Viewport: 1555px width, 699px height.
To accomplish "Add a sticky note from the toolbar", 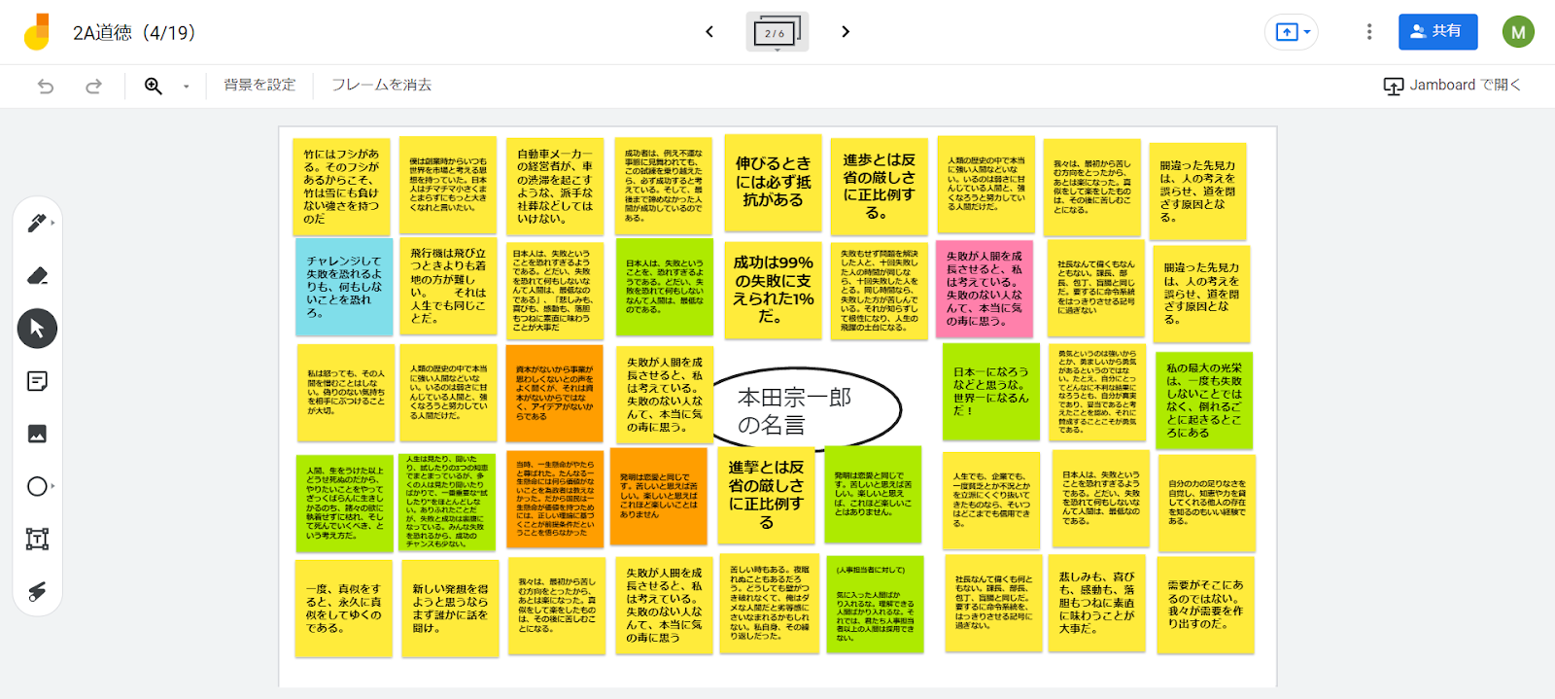I will [37, 381].
